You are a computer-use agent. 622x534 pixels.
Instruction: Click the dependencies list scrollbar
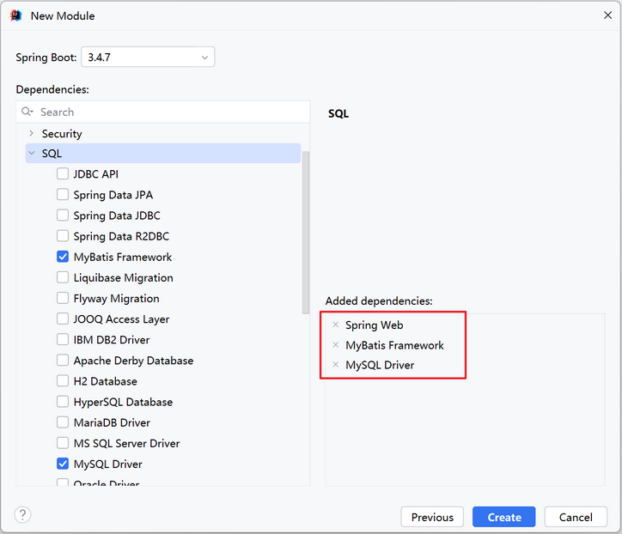coord(306,233)
